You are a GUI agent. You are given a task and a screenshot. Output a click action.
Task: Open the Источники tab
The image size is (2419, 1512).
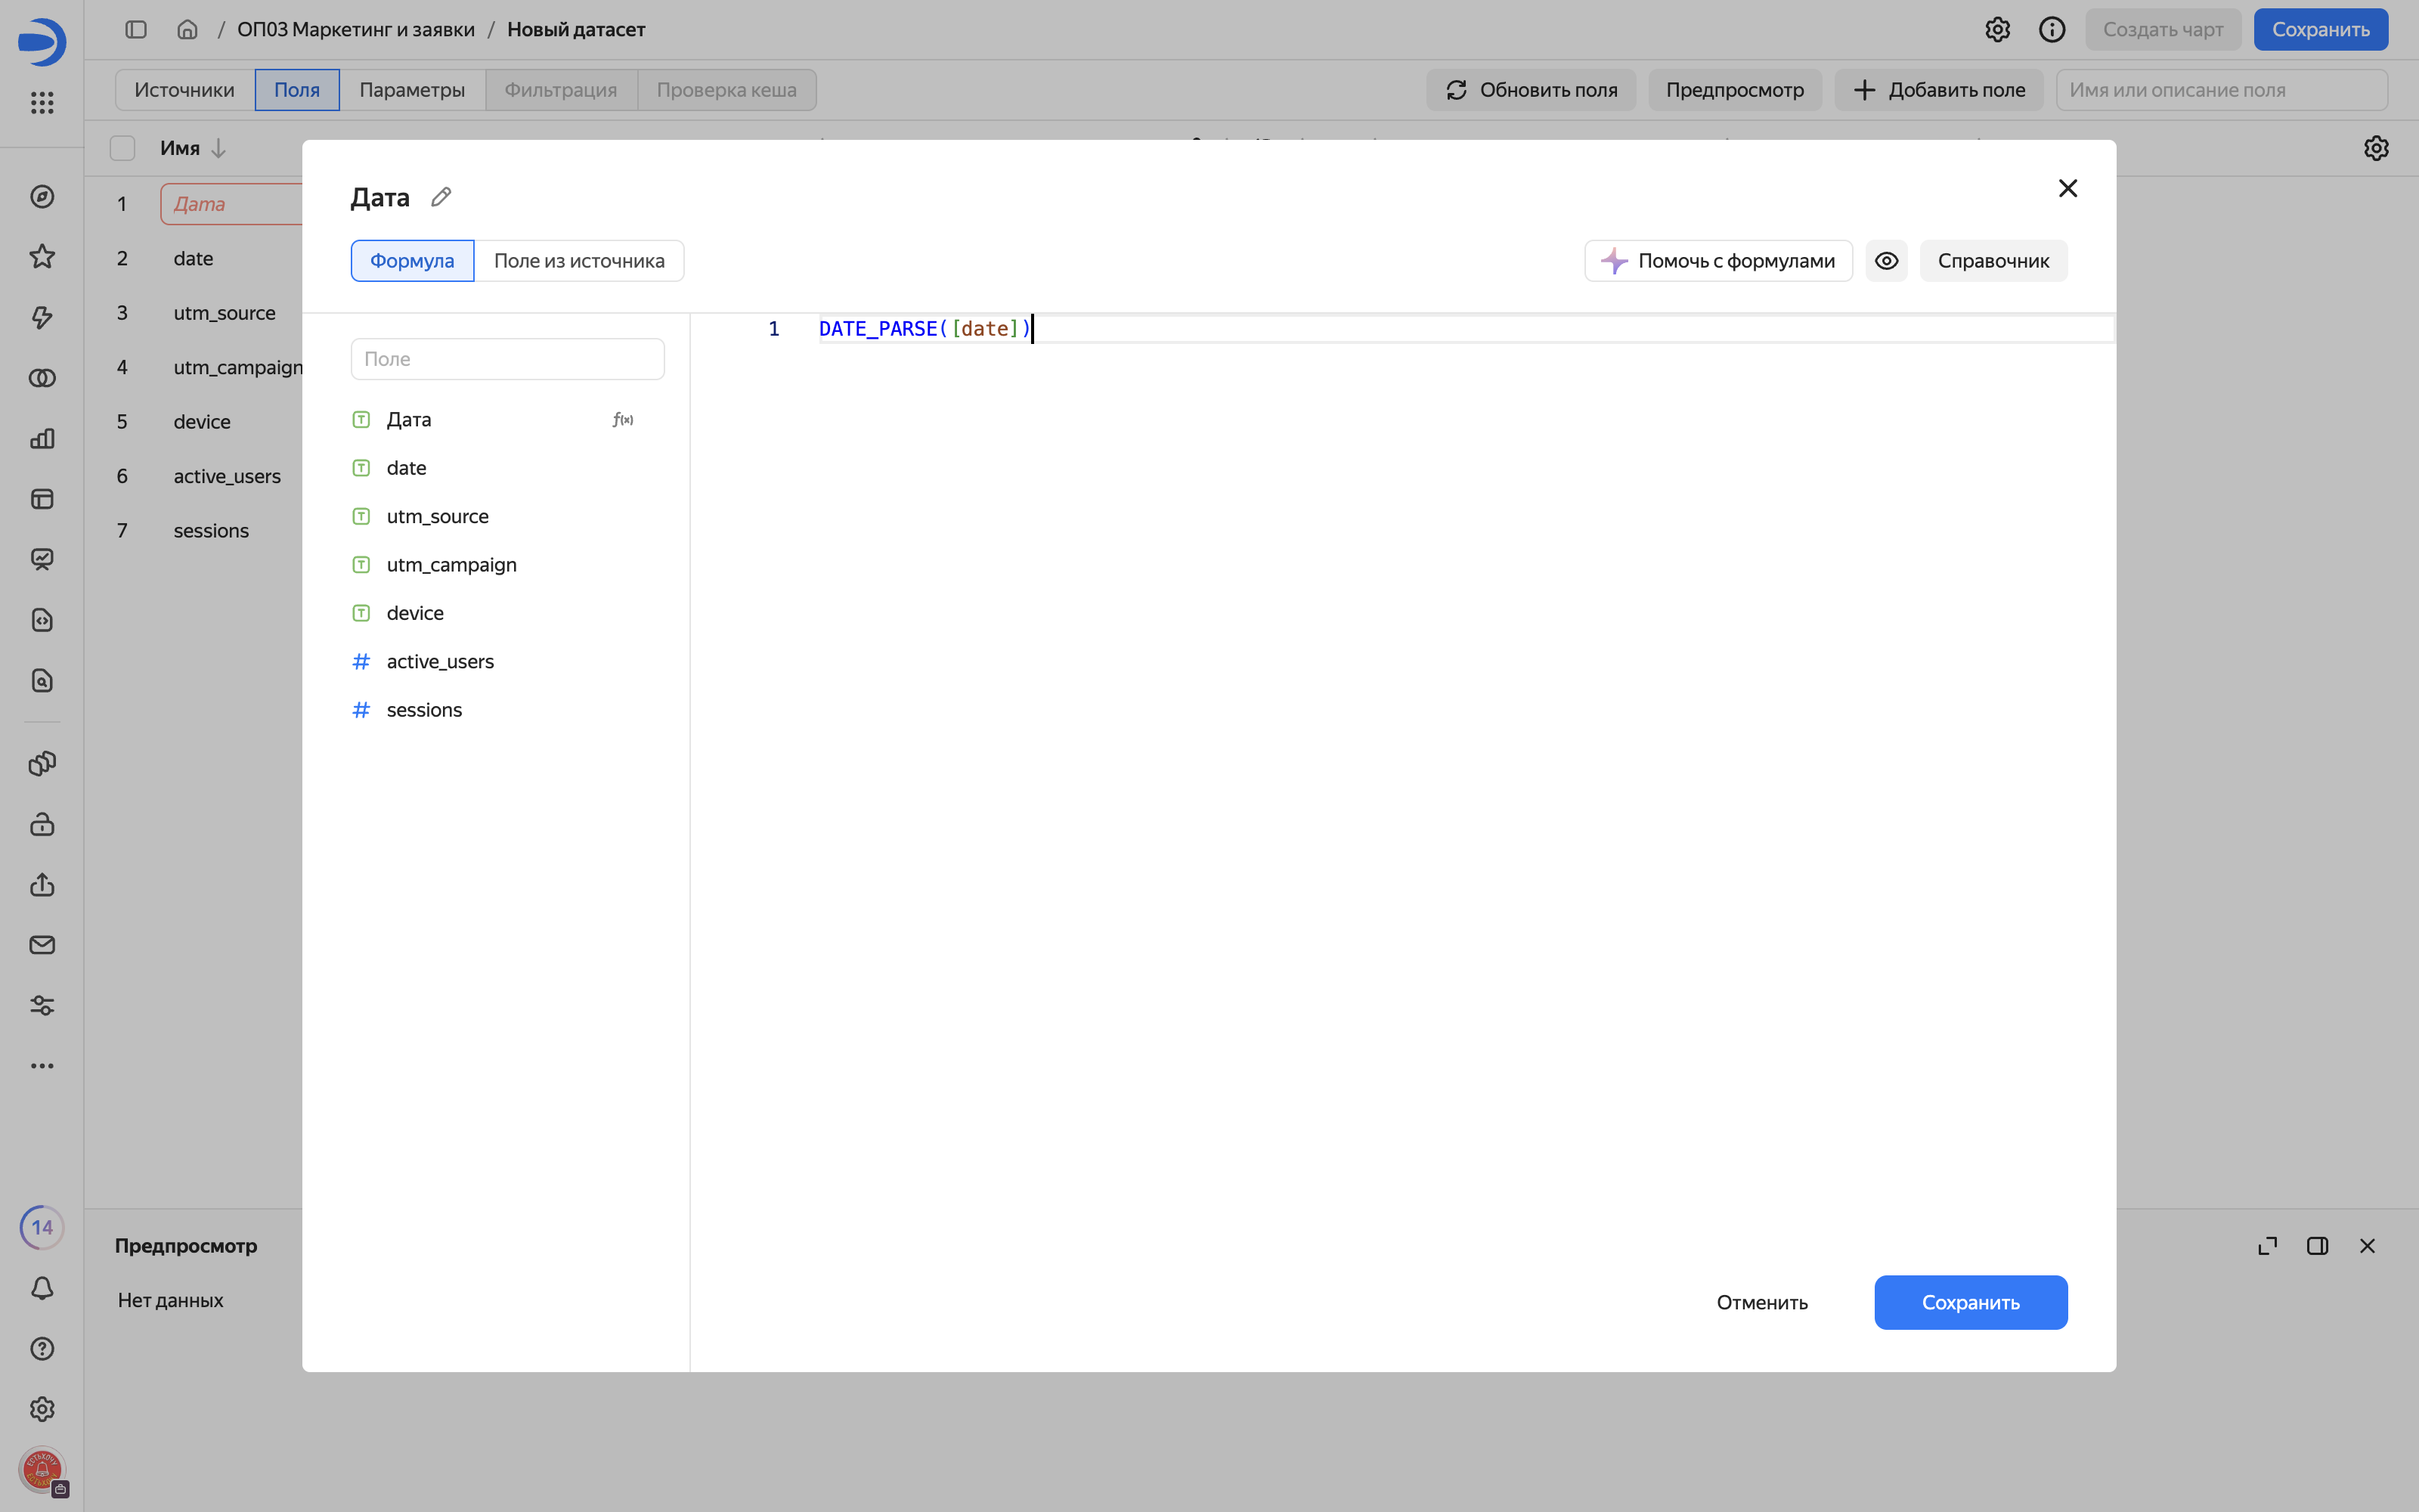tap(184, 90)
